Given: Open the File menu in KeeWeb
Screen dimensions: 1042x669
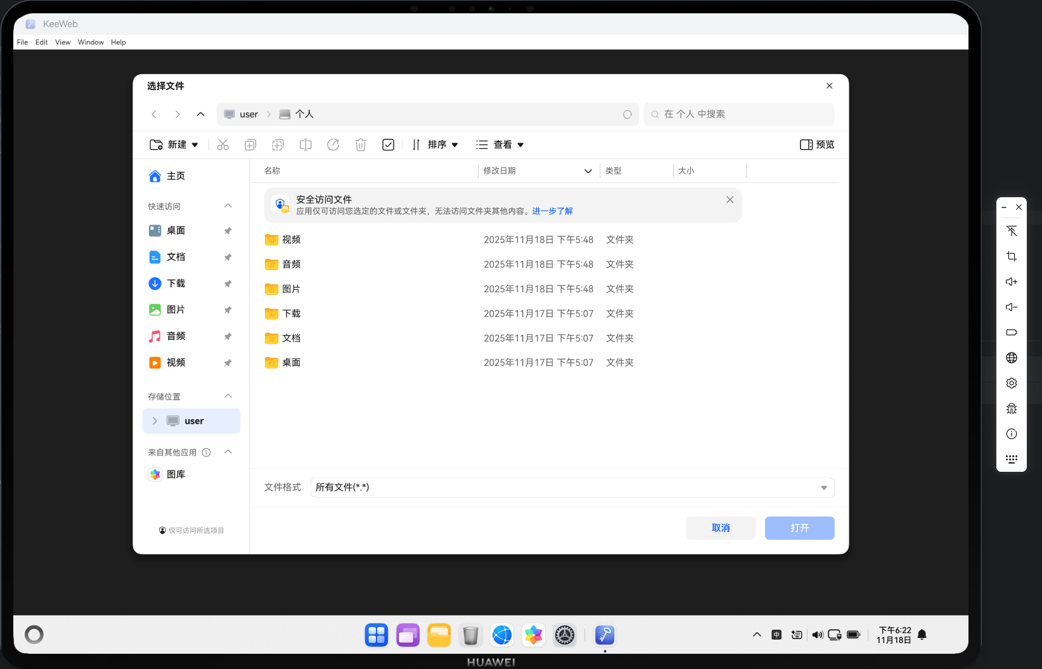Looking at the screenshot, I should pos(22,42).
